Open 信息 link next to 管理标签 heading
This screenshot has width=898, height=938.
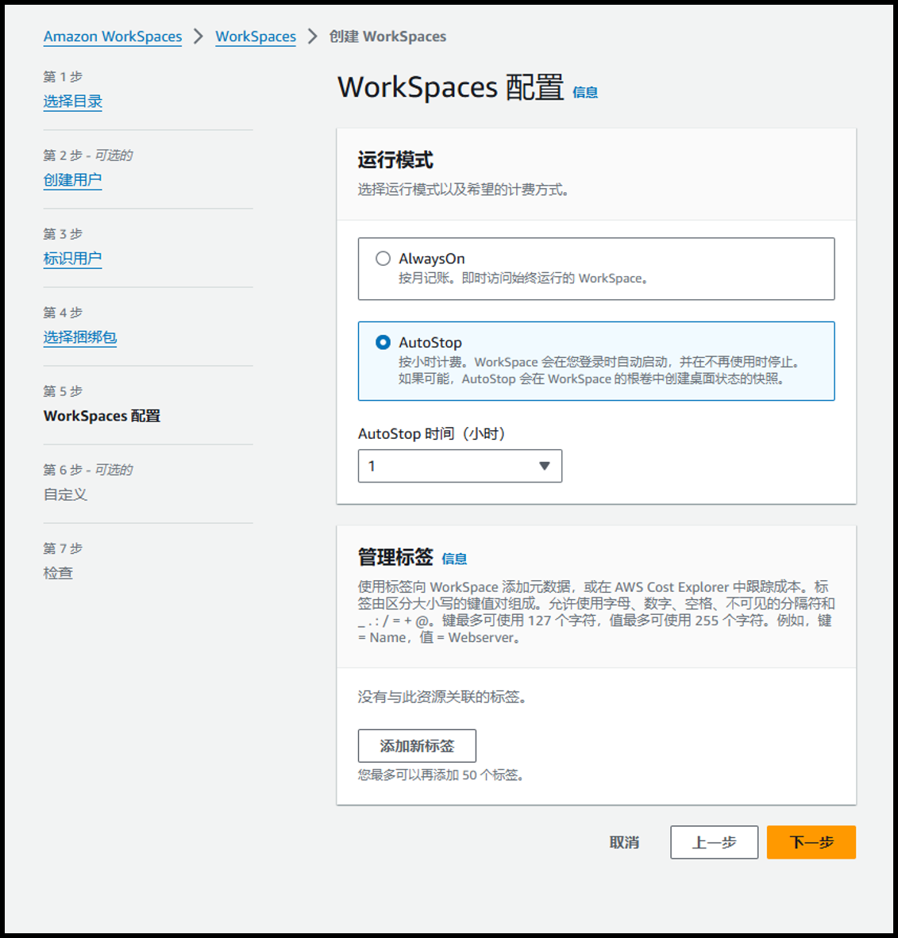(454, 559)
